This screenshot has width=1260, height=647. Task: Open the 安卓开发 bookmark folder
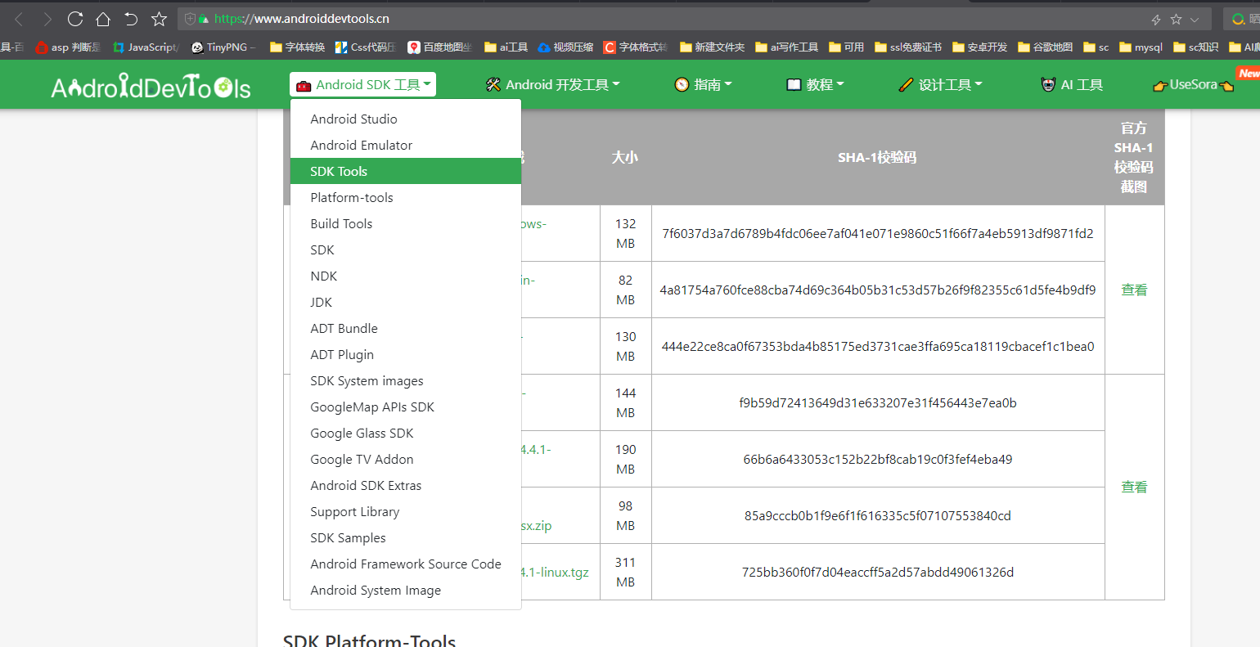click(x=980, y=47)
